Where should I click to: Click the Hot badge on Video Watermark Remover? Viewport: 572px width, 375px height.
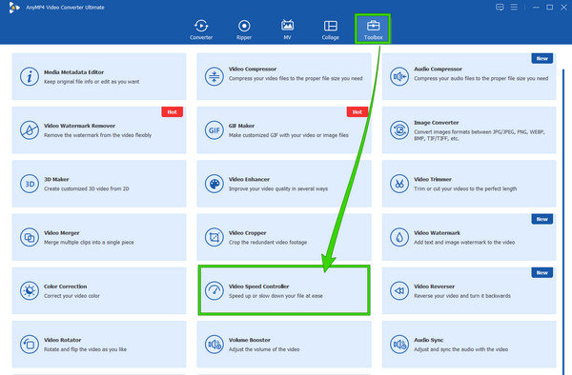tap(173, 111)
